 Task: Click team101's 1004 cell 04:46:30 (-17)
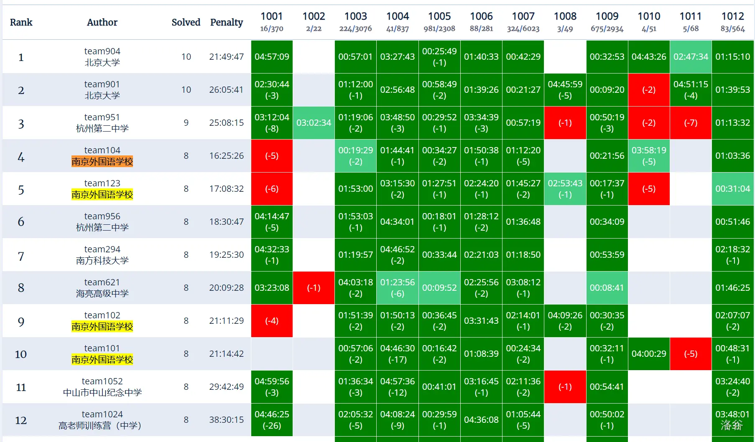pyautogui.click(x=398, y=354)
